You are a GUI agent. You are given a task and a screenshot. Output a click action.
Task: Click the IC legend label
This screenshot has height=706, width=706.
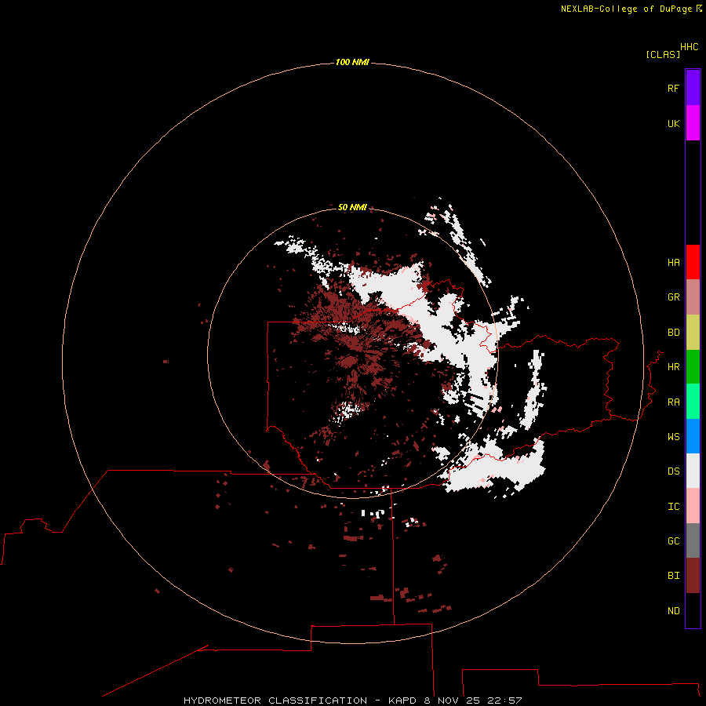click(674, 507)
